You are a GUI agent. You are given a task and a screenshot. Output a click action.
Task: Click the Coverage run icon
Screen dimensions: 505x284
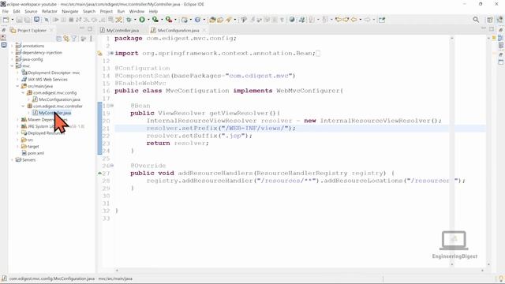155,20
